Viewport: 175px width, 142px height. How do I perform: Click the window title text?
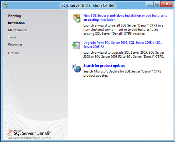click(88, 5)
